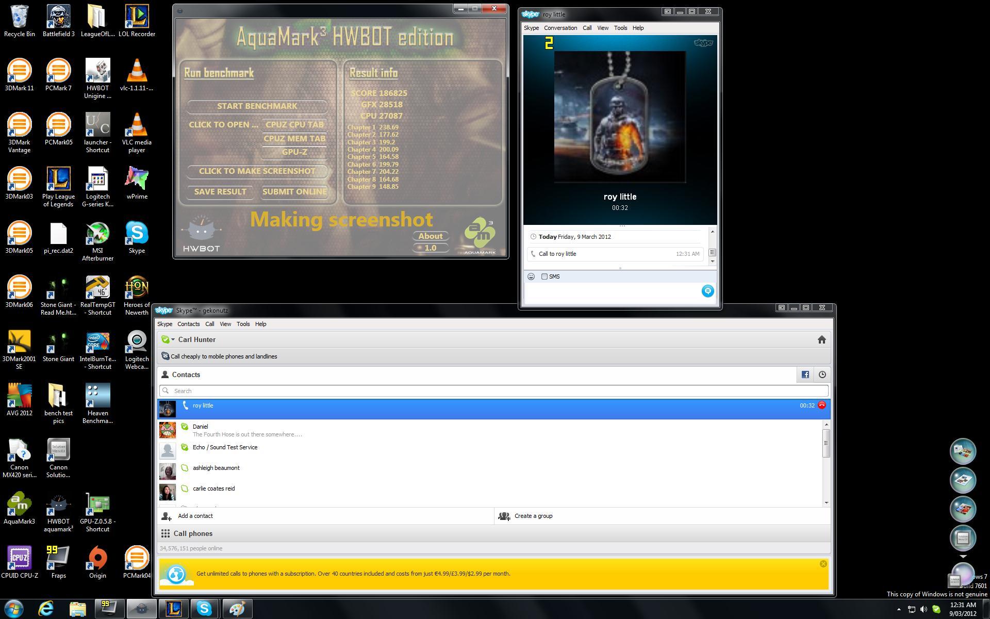This screenshot has width=990, height=619.
Task: Select ashleigh beaumont contact
Action: pyautogui.click(x=490, y=471)
